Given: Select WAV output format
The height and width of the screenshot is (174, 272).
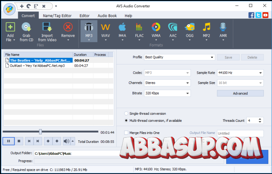Looking at the screenshot, I should coord(105,31).
